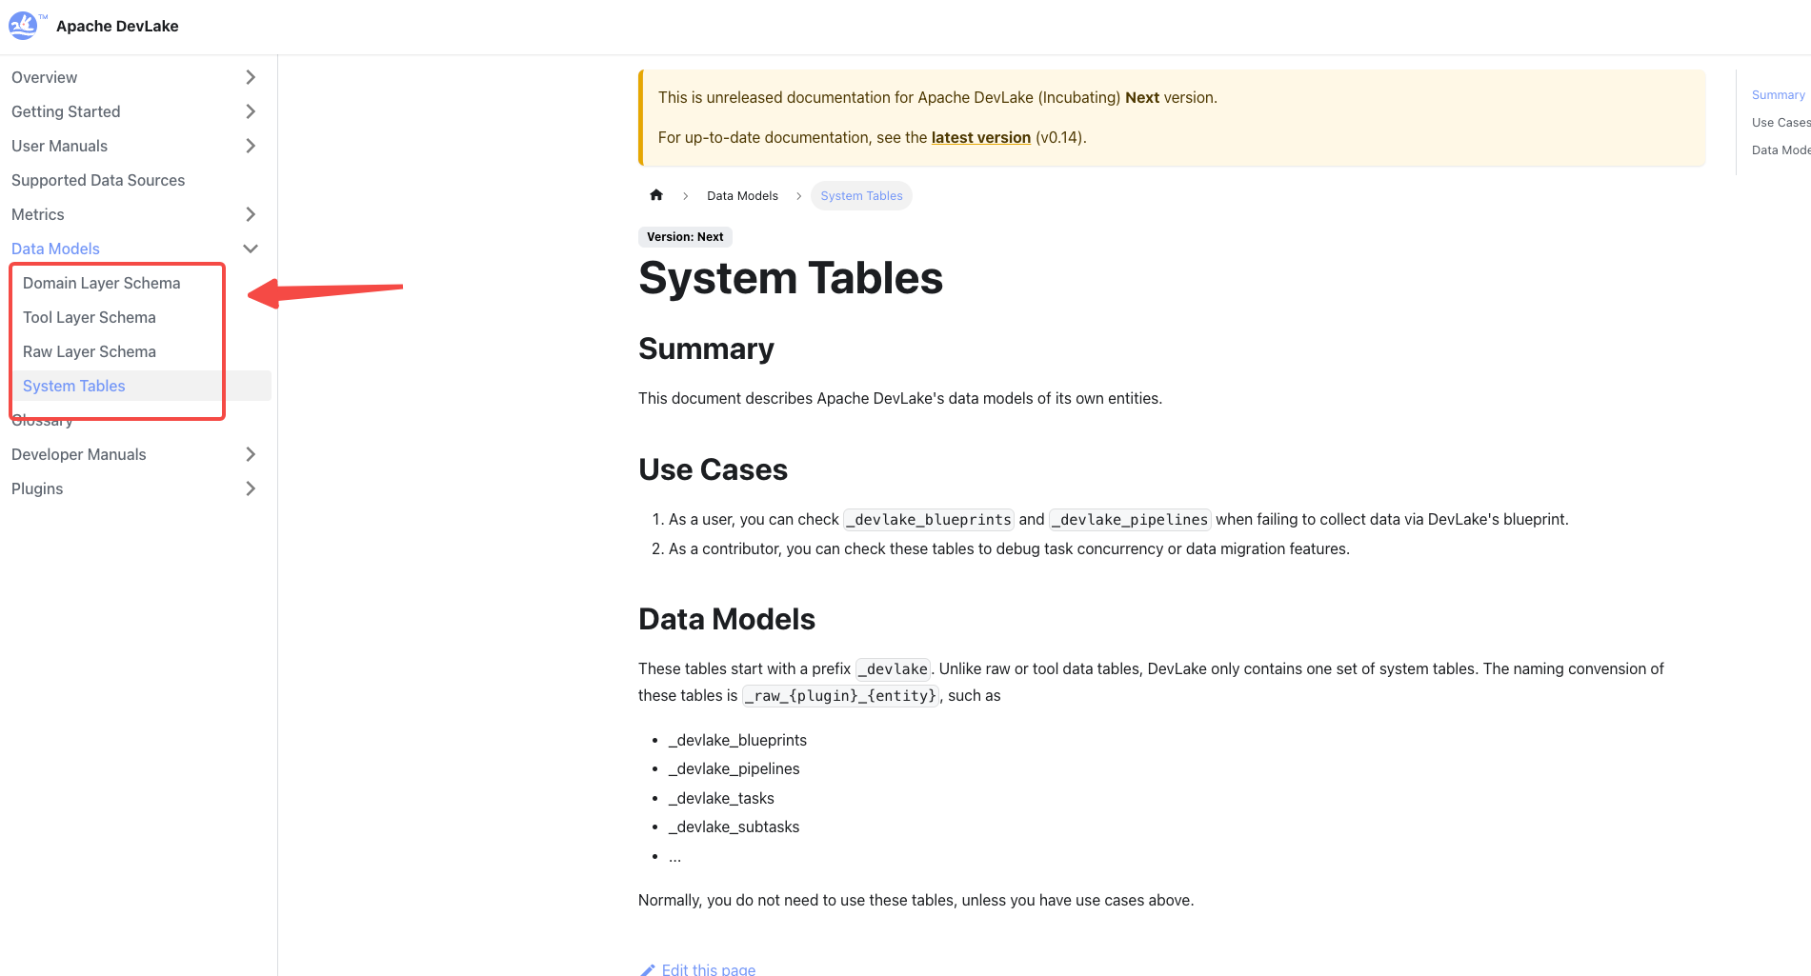Open Metrics in the sidebar
Screen dimensions: 1811x976
tap(38, 214)
